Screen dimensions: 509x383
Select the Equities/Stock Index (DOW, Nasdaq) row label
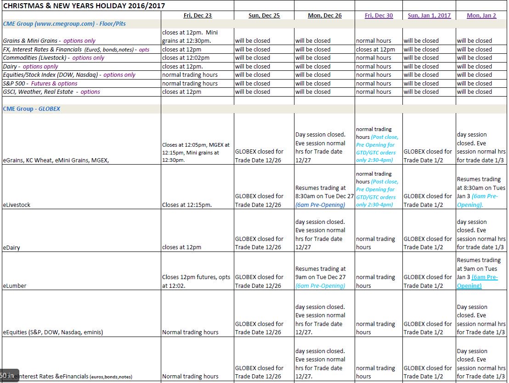click(x=69, y=75)
